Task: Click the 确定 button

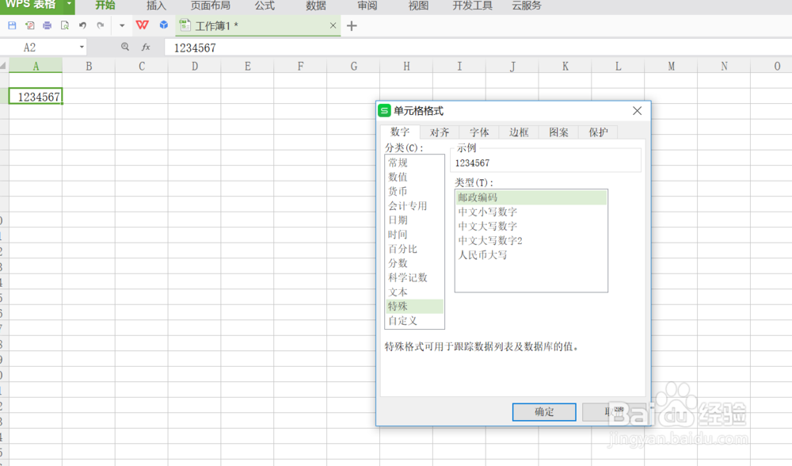Action: tap(544, 412)
